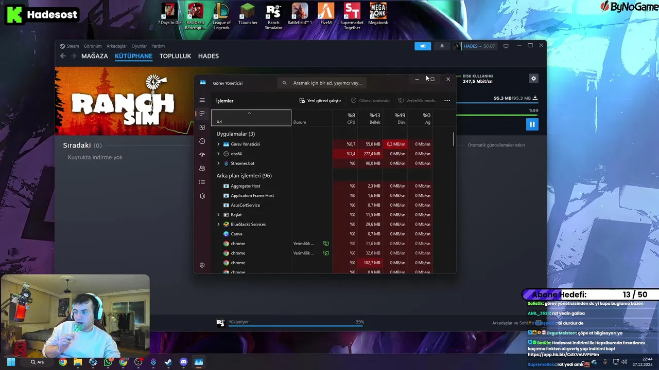Open Supermarket Together desktop shortcut

tap(352, 16)
